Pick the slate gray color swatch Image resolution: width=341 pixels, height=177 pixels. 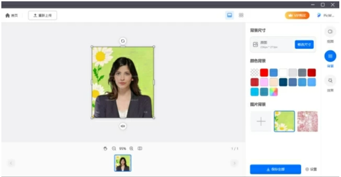tap(302, 73)
